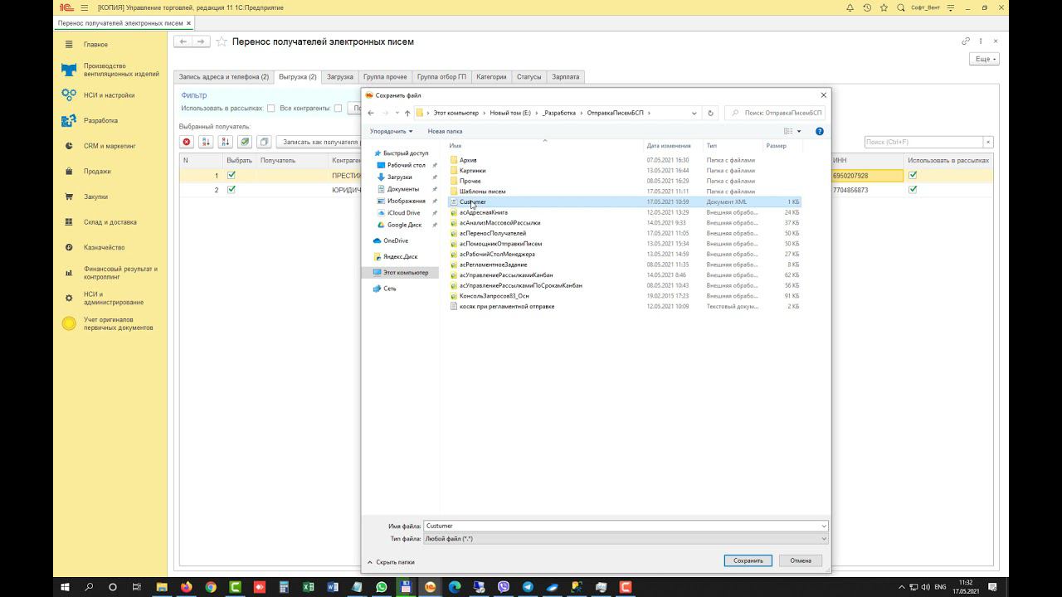Toggle "Использовать в рассылках" checkbox in row 2
This screenshot has width=1062, height=597.
click(x=913, y=190)
